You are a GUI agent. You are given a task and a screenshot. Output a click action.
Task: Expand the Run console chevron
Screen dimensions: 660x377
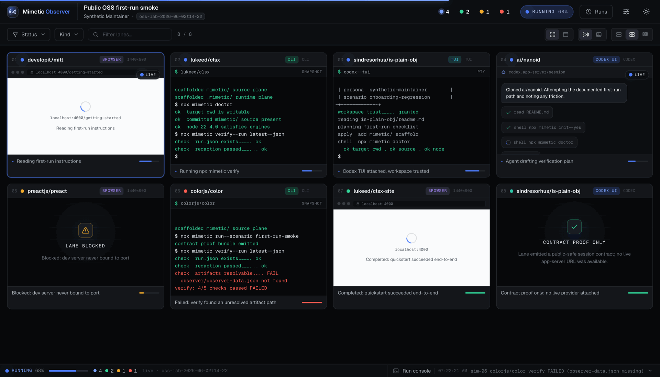(650, 371)
